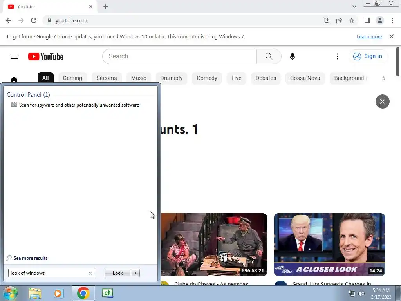Image resolution: width=401 pixels, height=301 pixels.
Task: Click the YouTube Home icon in sidebar
Action: 14,80
